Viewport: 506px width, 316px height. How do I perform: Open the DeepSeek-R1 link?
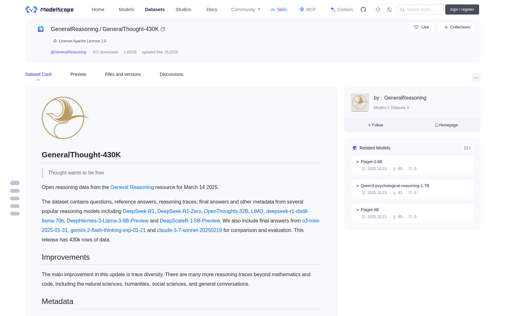(x=139, y=211)
